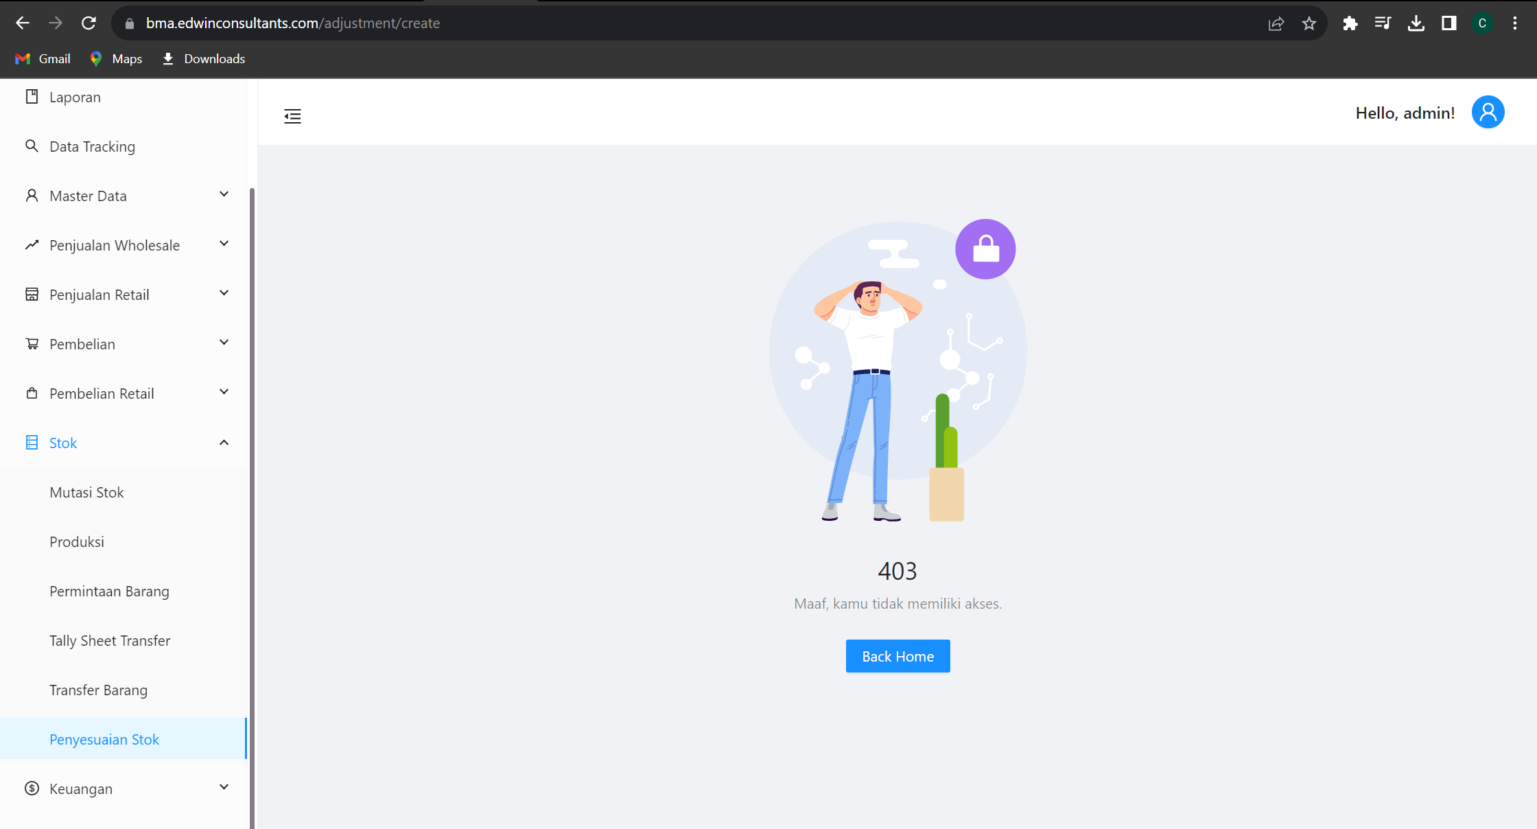
Task: Open Data Tracking from the sidebar
Action: 92,147
